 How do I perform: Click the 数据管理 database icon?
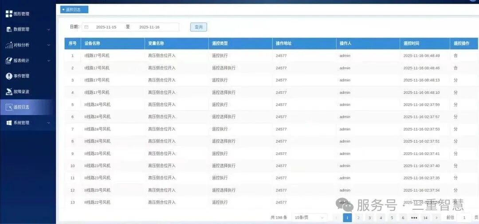coord(9,29)
